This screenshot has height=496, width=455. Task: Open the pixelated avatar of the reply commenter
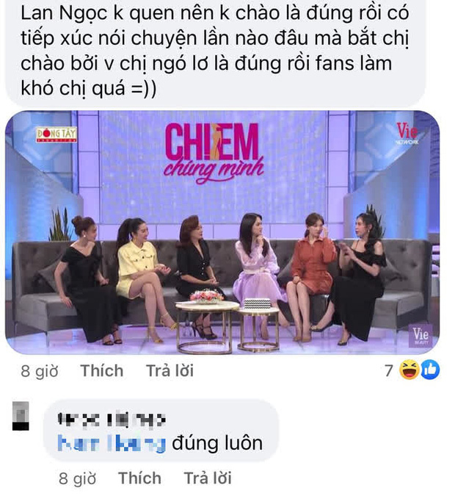point(21,416)
